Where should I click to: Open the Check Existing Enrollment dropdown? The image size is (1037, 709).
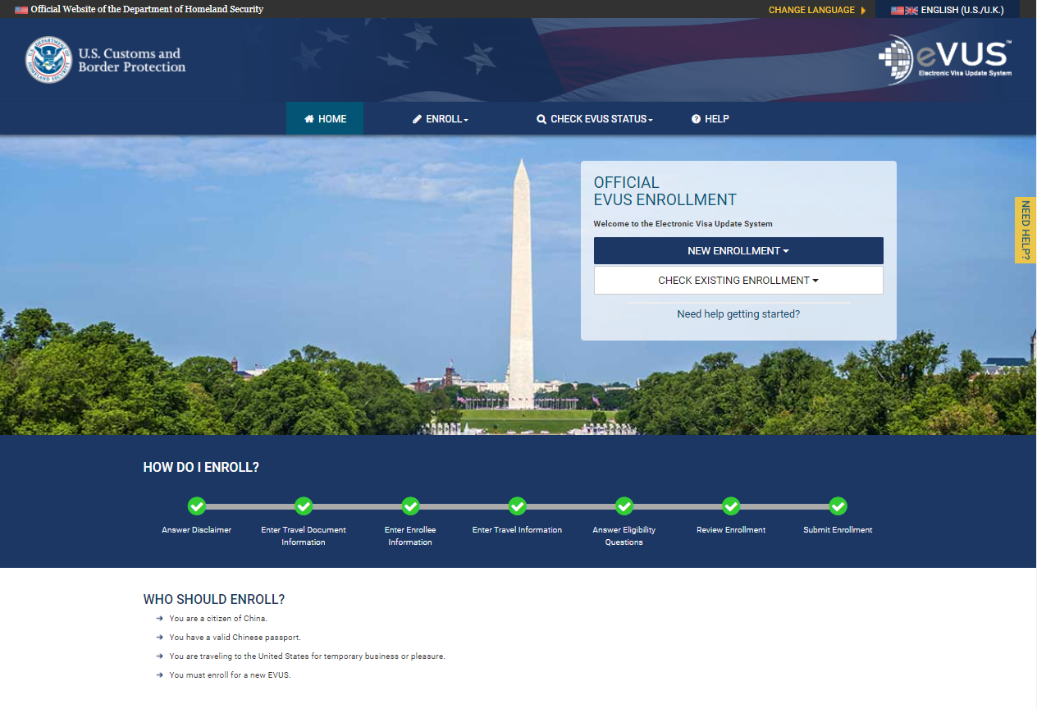738,281
